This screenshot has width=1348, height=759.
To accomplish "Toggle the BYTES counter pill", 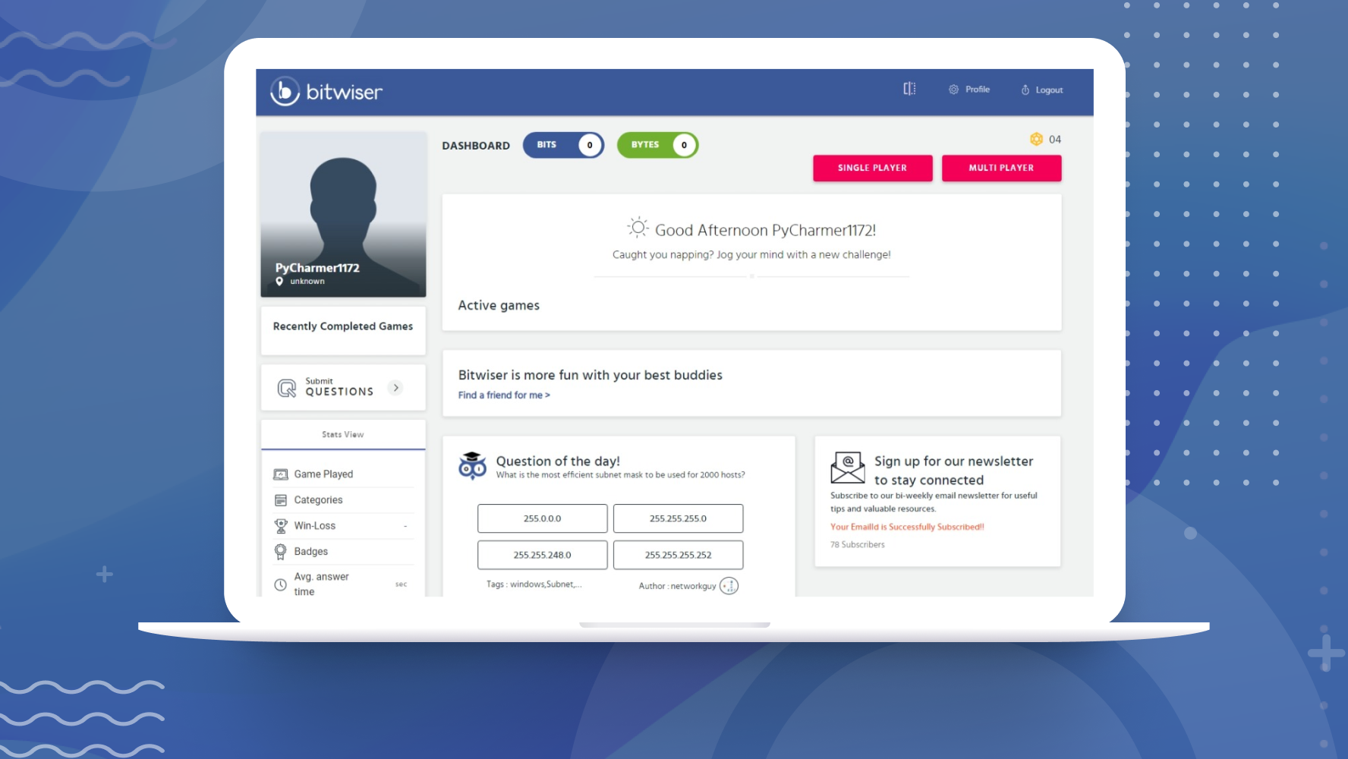I will (657, 145).
